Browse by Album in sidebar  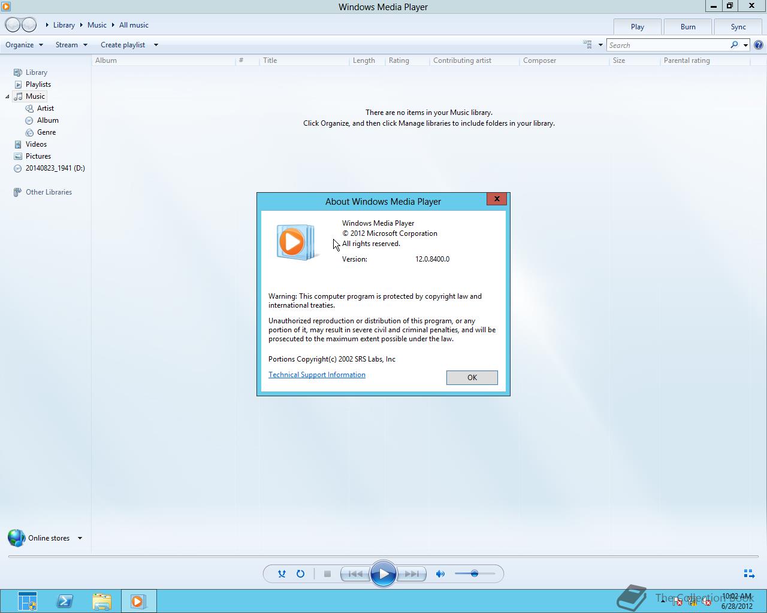[x=47, y=120]
